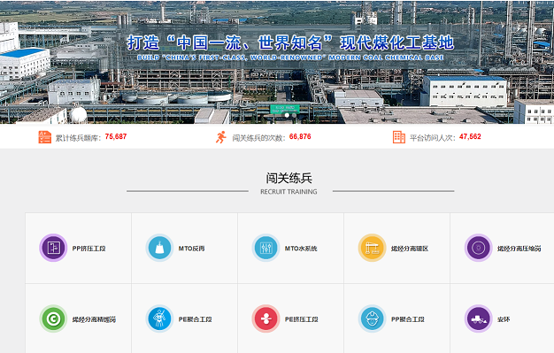554x353 pixels.
Task: Open the PP挤压工段 purple icon
Action: 53,248
